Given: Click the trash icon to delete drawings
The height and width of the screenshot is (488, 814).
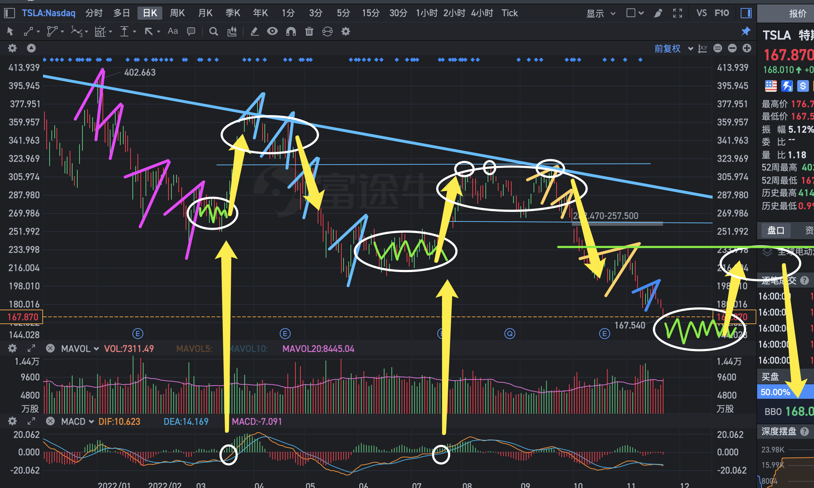Looking at the screenshot, I should (309, 32).
